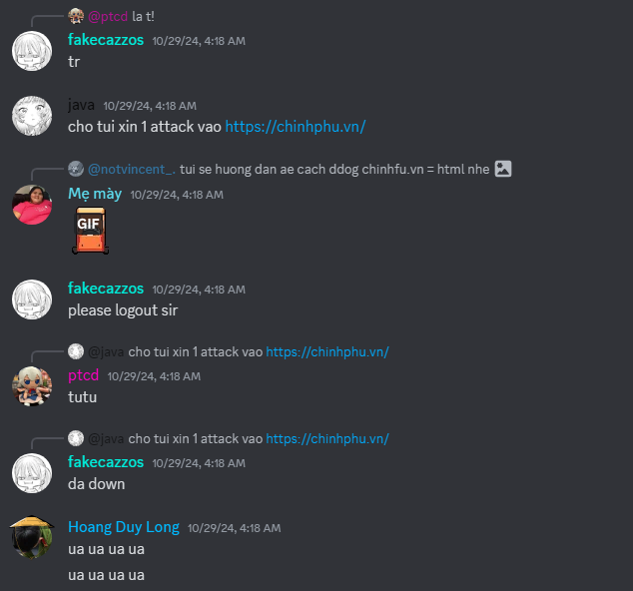The width and height of the screenshot is (633, 591).
Task: Click java's sketch avatar
Action: pyautogui.click(x=32, y=116)
